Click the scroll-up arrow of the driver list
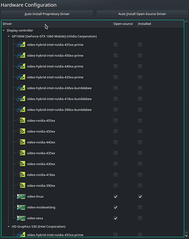Image resolution: width=189 pixels, height=239 pixels. point(187,22)
